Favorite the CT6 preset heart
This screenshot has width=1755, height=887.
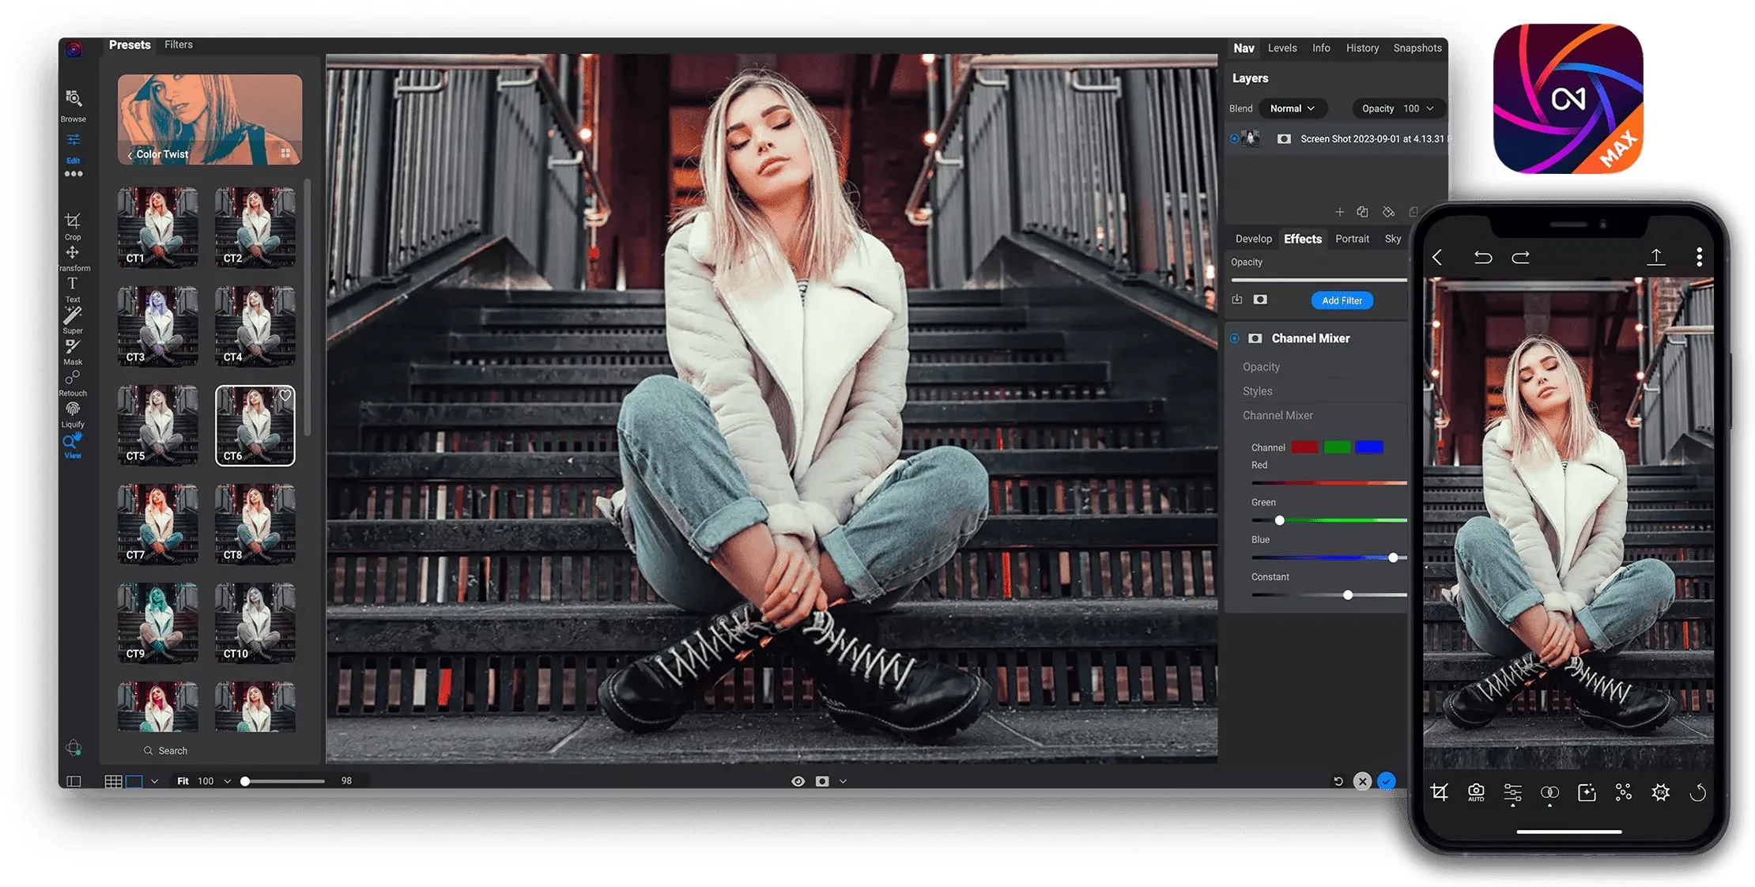pyautogui.click(x=285, y=396)
